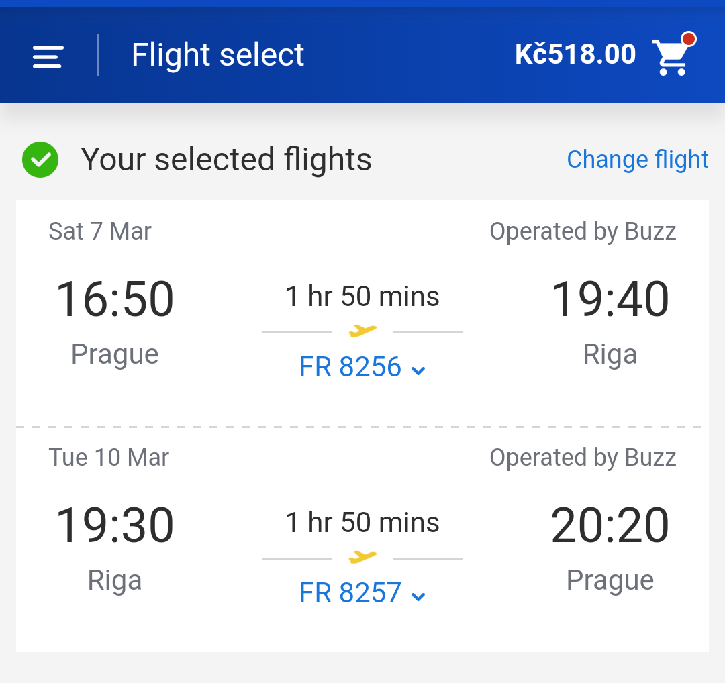725x683 pixels.
Task: Click the 19:40 Riga arrival time
Action: coord(610,299)
